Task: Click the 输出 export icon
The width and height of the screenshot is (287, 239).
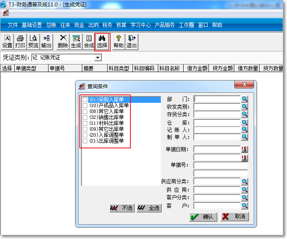Action: (46, 41)
